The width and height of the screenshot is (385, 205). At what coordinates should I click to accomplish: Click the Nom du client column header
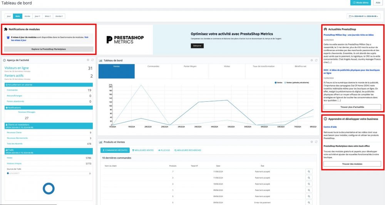[x=110, y=166]
